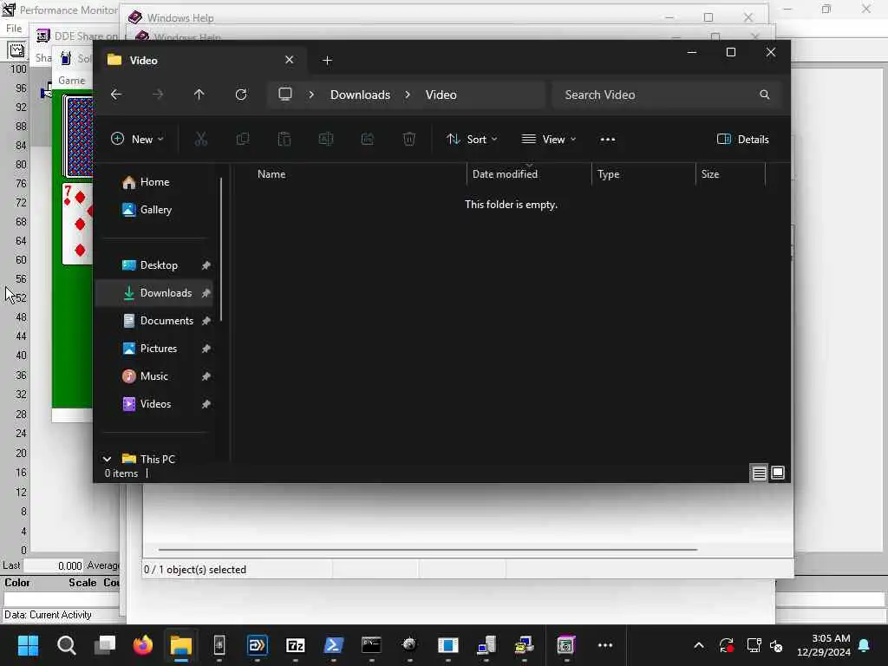Go up one folder level
This screenshot has width=888, height=666.
[199, 95]
